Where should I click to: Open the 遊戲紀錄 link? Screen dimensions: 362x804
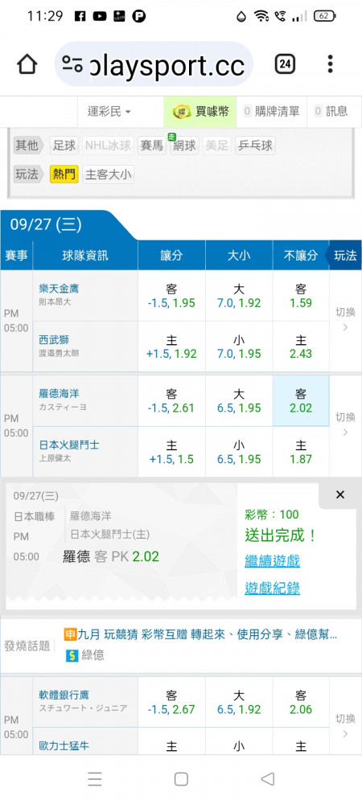[x=272, y=589]
